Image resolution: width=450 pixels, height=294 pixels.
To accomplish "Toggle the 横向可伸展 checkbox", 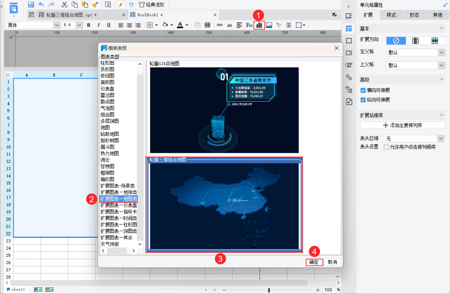I will tap(363, 90).
